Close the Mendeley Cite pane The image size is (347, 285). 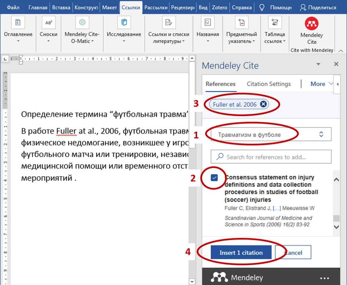pyautogui.click(x=336, y=64)
